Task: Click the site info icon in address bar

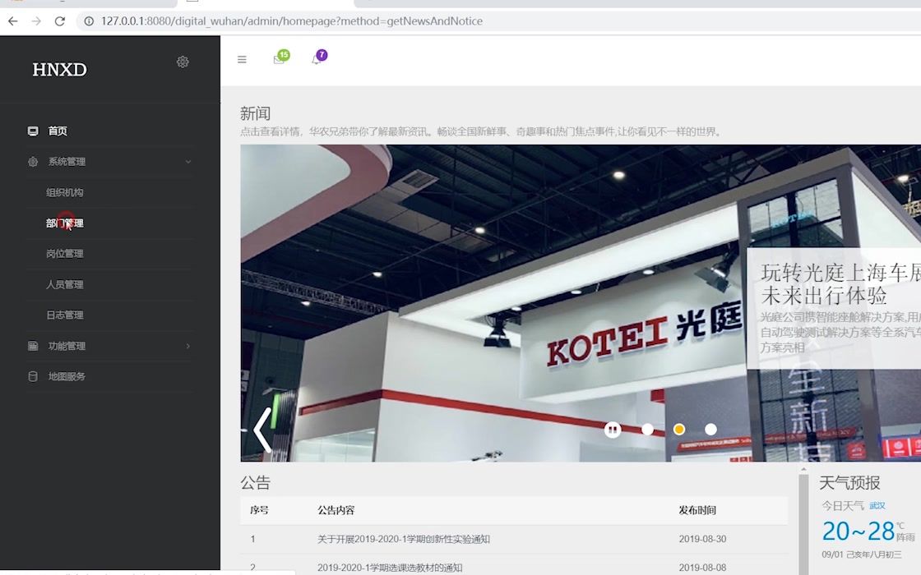Action: coord(88,21)
